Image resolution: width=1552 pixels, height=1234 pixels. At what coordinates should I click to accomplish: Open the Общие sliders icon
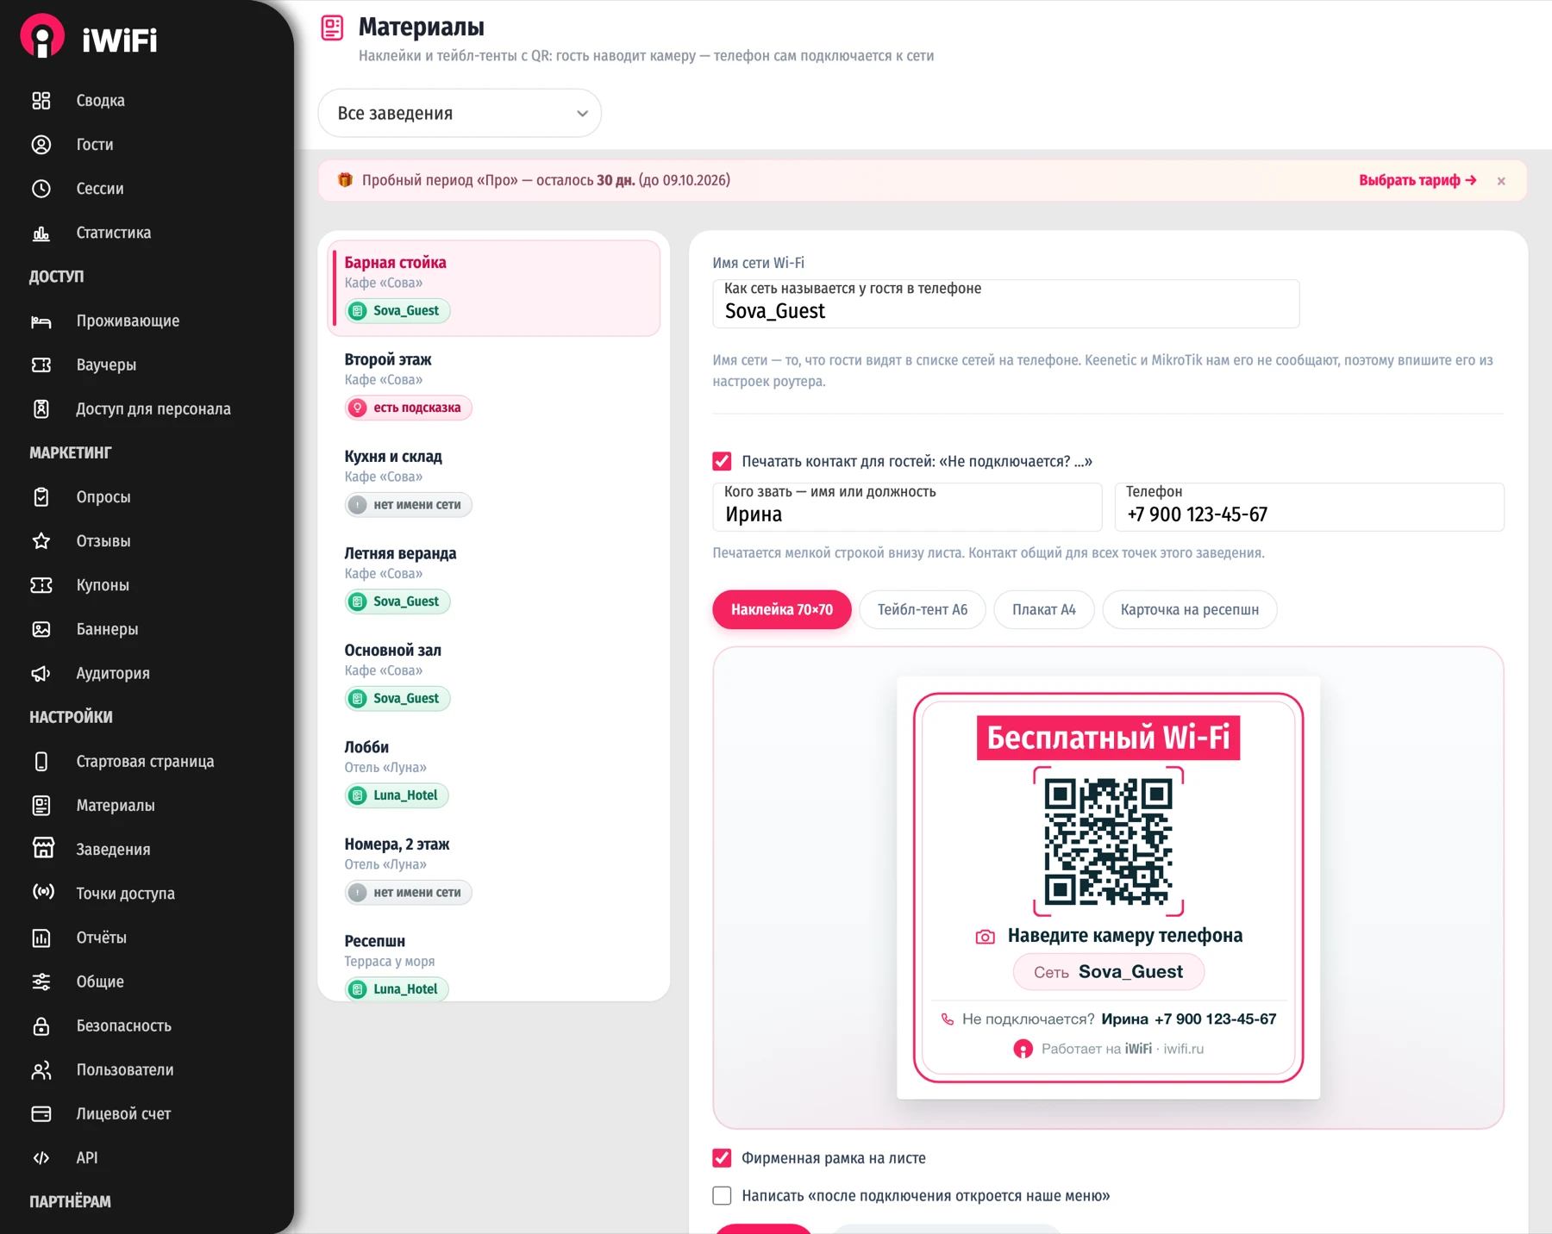pyautogui.click(x=41, y=982)
